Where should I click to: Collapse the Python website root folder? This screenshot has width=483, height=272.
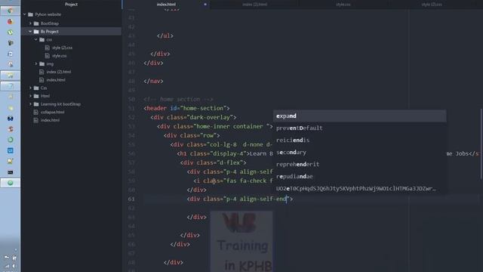(25, 14)
